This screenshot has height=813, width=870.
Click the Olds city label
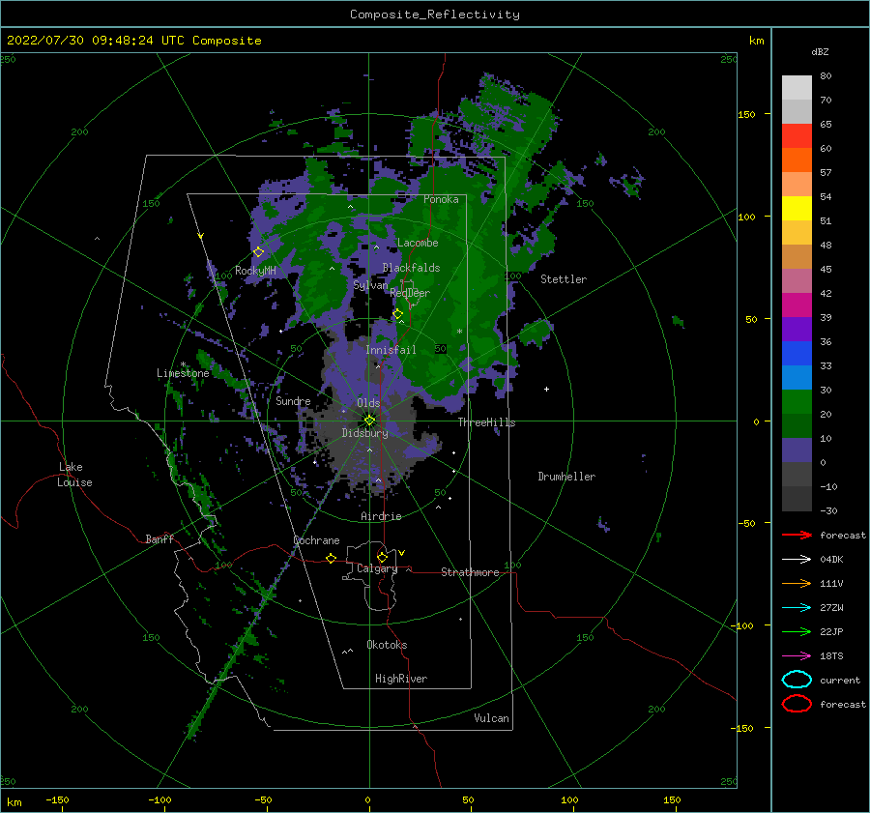(x=368, y=402)
